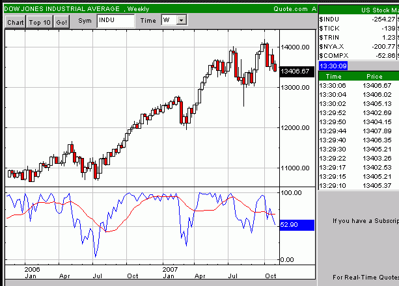Select the 13:30:06 trade row
The image size is (399, 286).
359,86
